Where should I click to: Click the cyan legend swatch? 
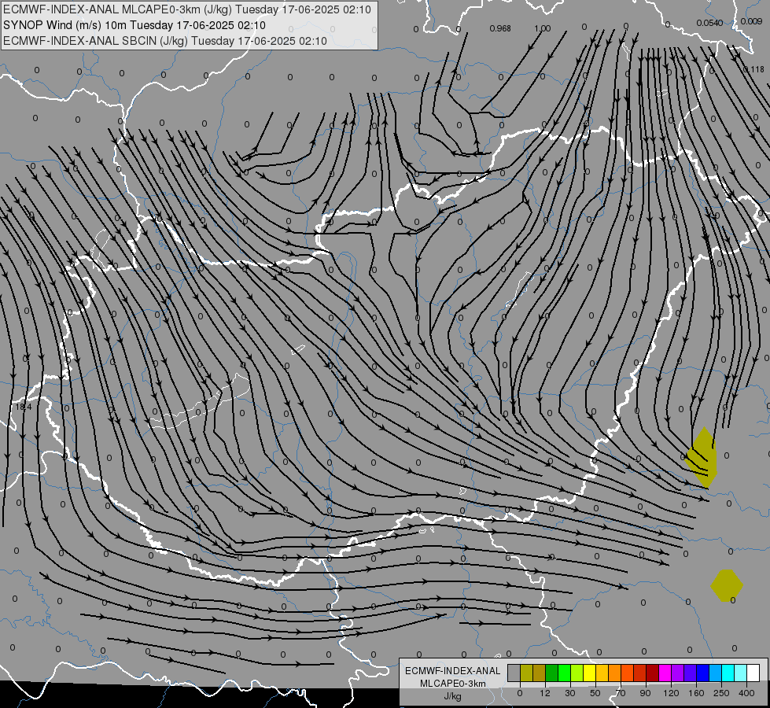(728, 673)
